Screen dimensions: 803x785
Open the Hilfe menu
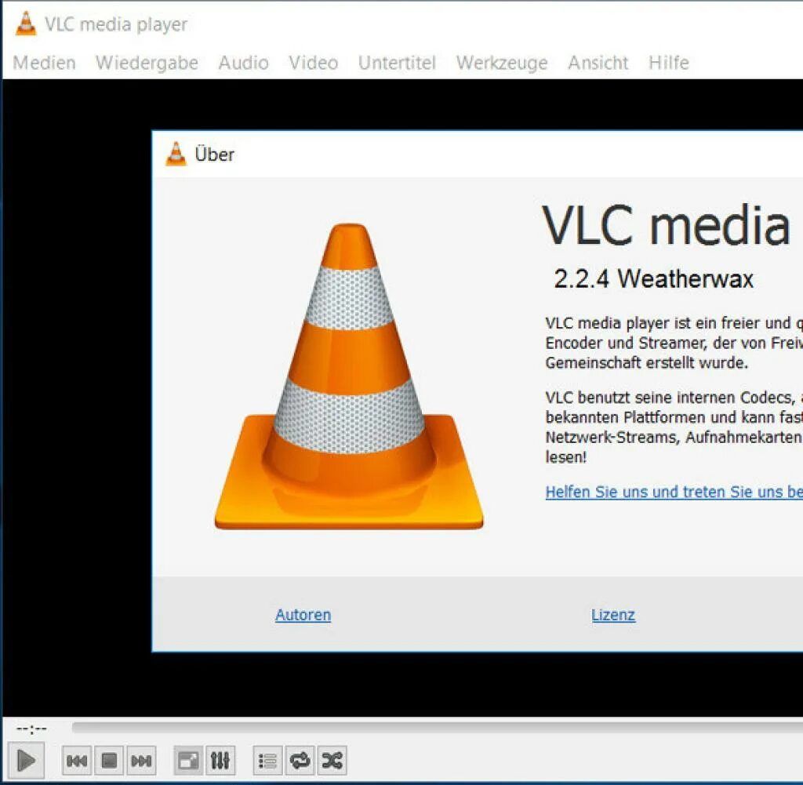(x=669, y=63)
